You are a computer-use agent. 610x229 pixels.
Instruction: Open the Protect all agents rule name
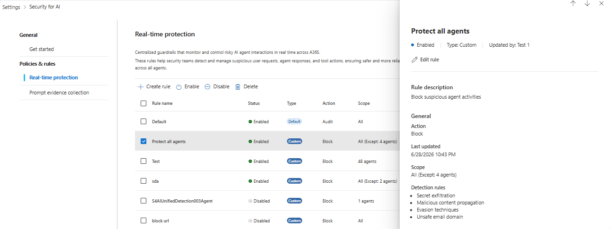point(169,141)
